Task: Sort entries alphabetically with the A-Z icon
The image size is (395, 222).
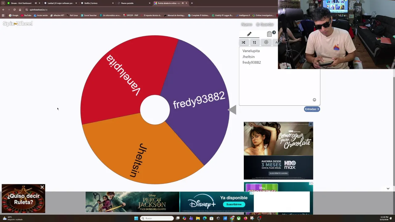Action: 254,42
